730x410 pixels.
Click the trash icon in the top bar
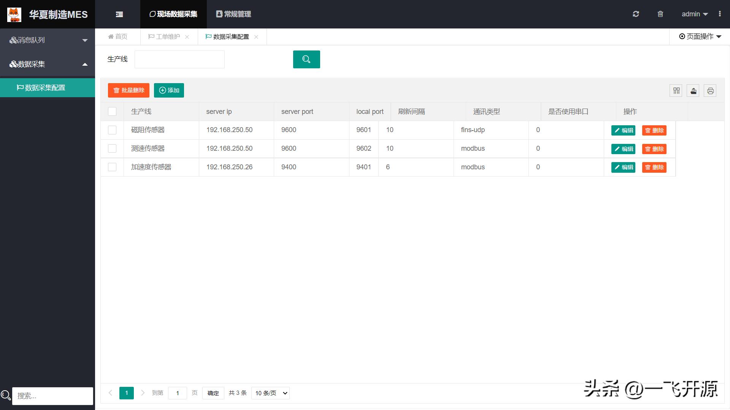[660, 14]
